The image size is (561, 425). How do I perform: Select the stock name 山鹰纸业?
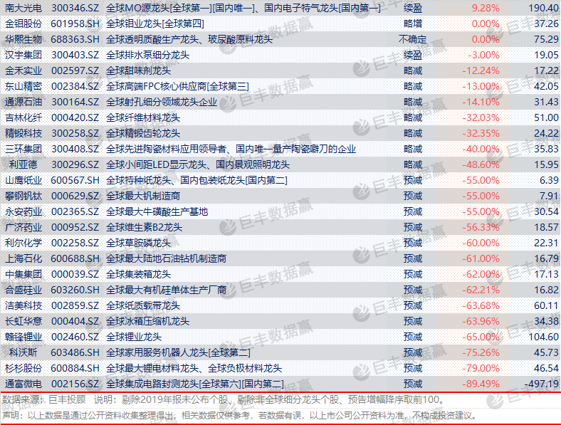tap(23, 180)
